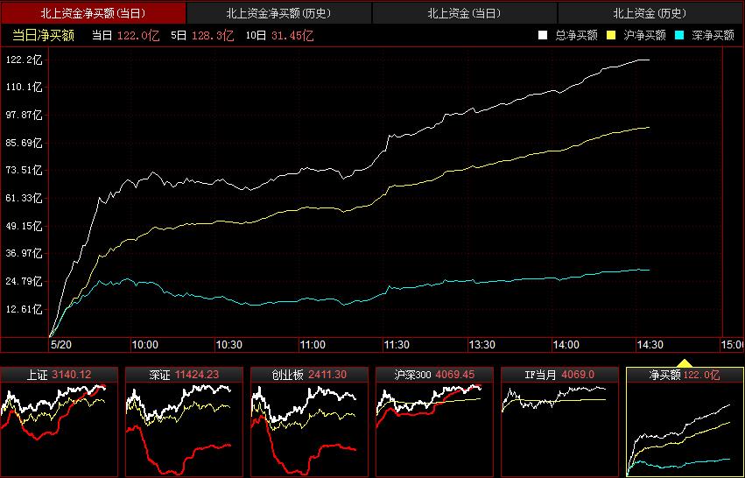745x478 pixels.
Task: Select the 沪深300 mini chart thumbnail
Action: coord(433,422)
